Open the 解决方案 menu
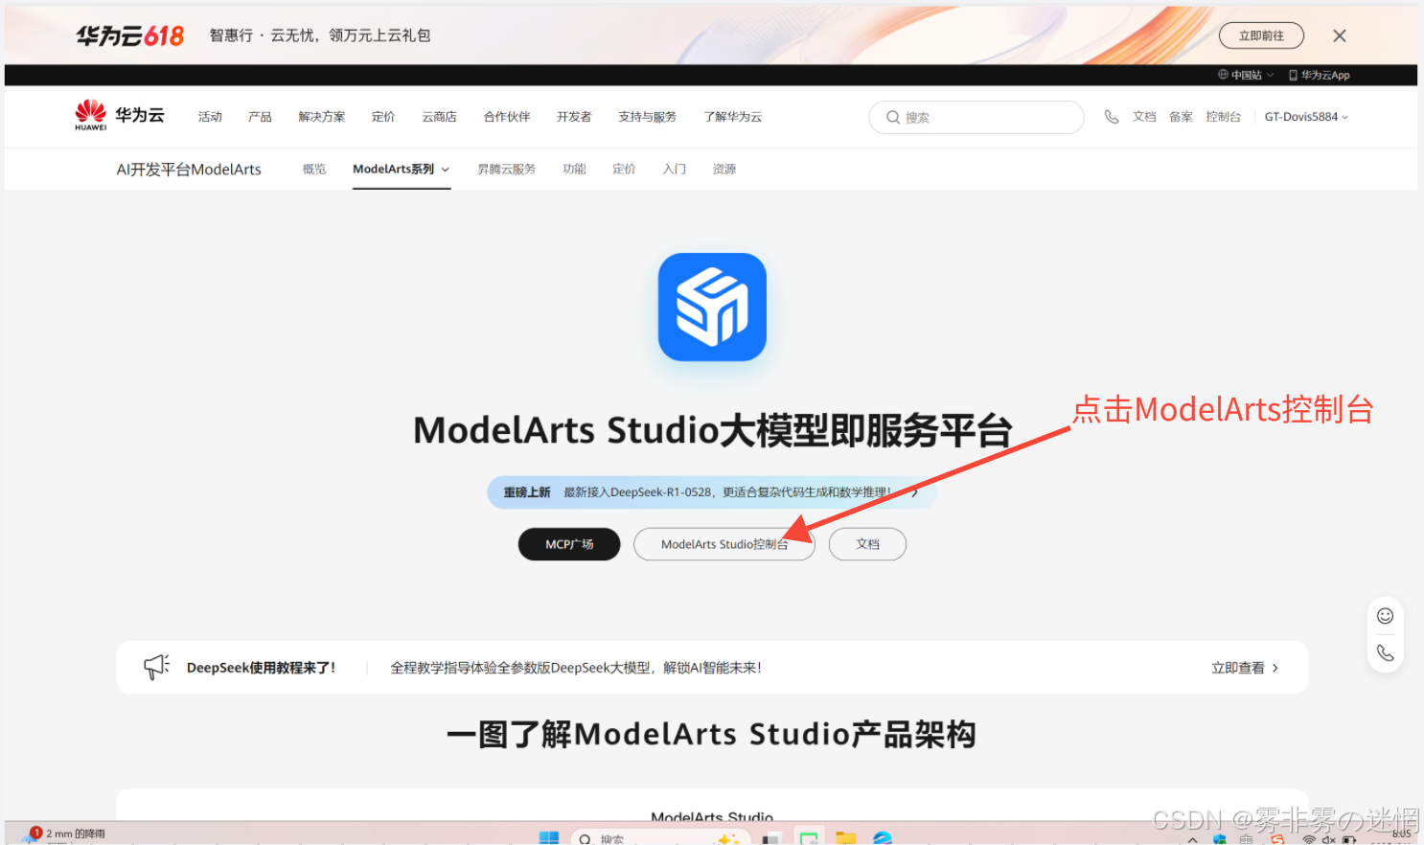1424x845 pixels. 322,117
